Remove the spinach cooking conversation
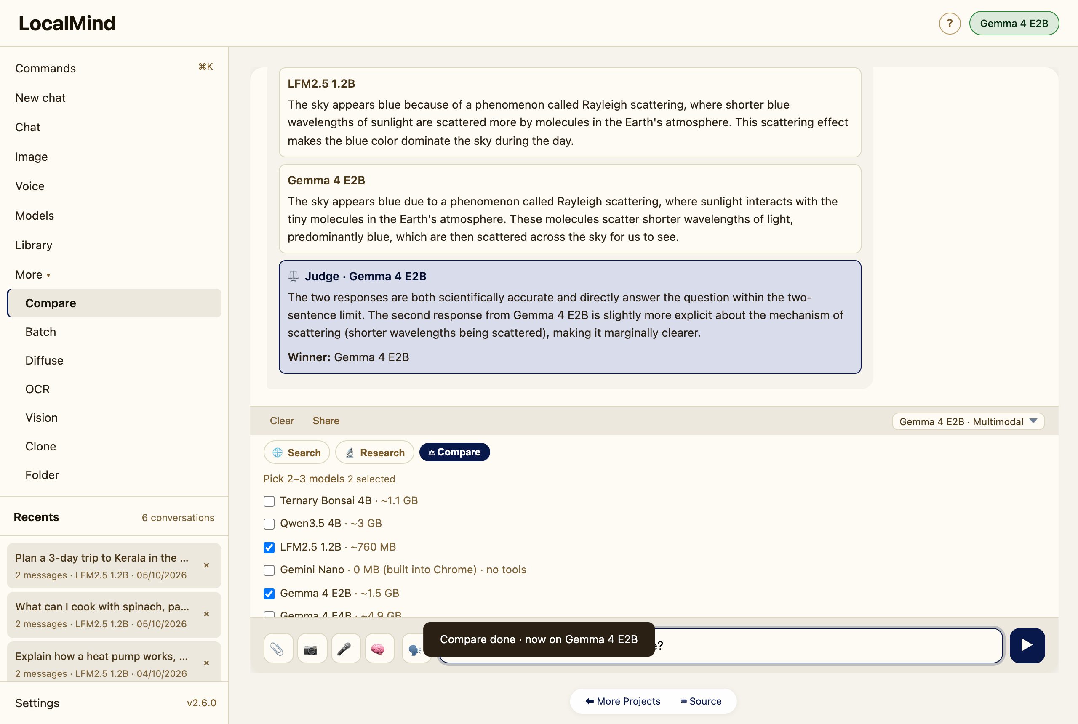Screen dimensions: 1078x724 point(206,614)
